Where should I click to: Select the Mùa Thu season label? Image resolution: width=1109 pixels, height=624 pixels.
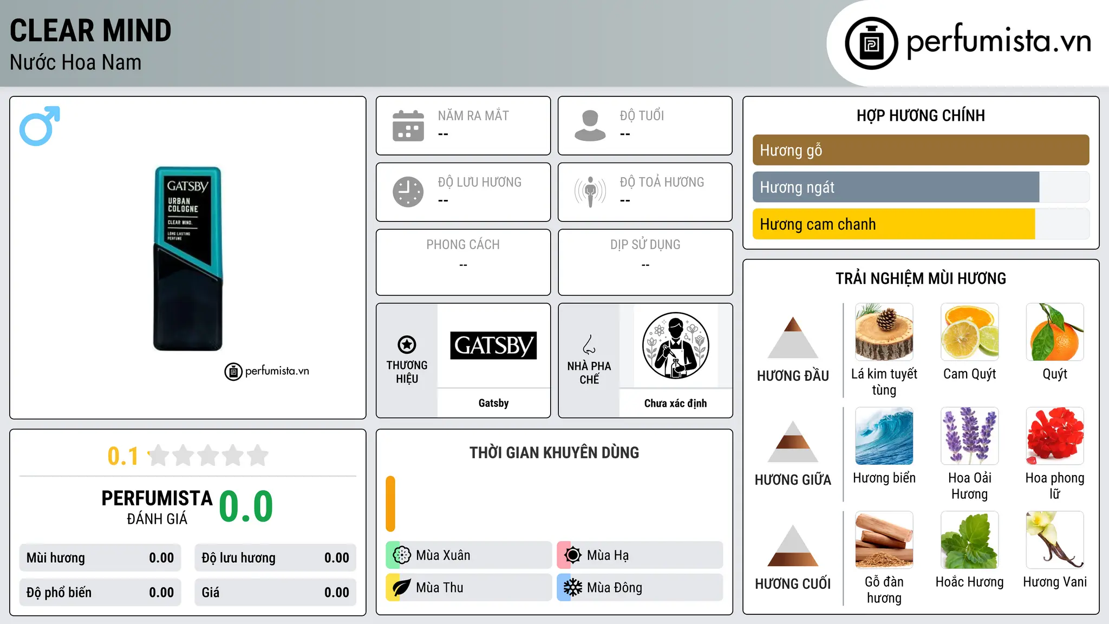440,588
